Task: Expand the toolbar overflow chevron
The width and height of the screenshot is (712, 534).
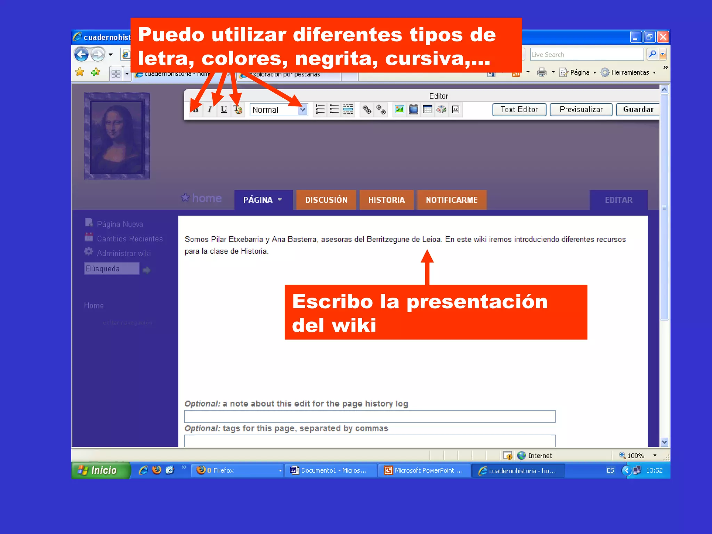Action: click(x=665, y=67)
